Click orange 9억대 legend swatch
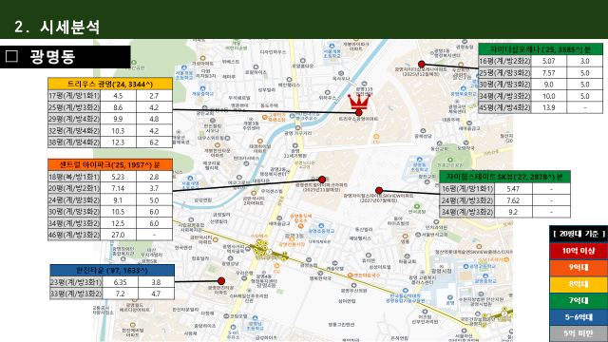 click(x=579, y=268)
